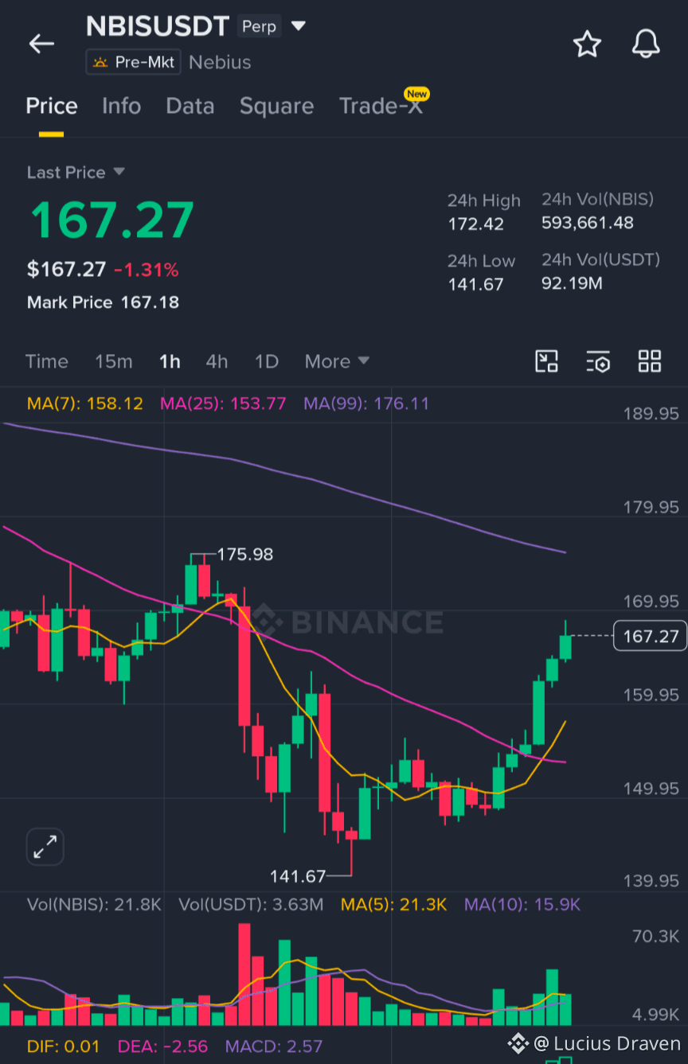Viewport: 688px width, 1064px height.
Task: Tap the 24h Vol(USDT) 92.19M value
Action: (x=572, y=283)
